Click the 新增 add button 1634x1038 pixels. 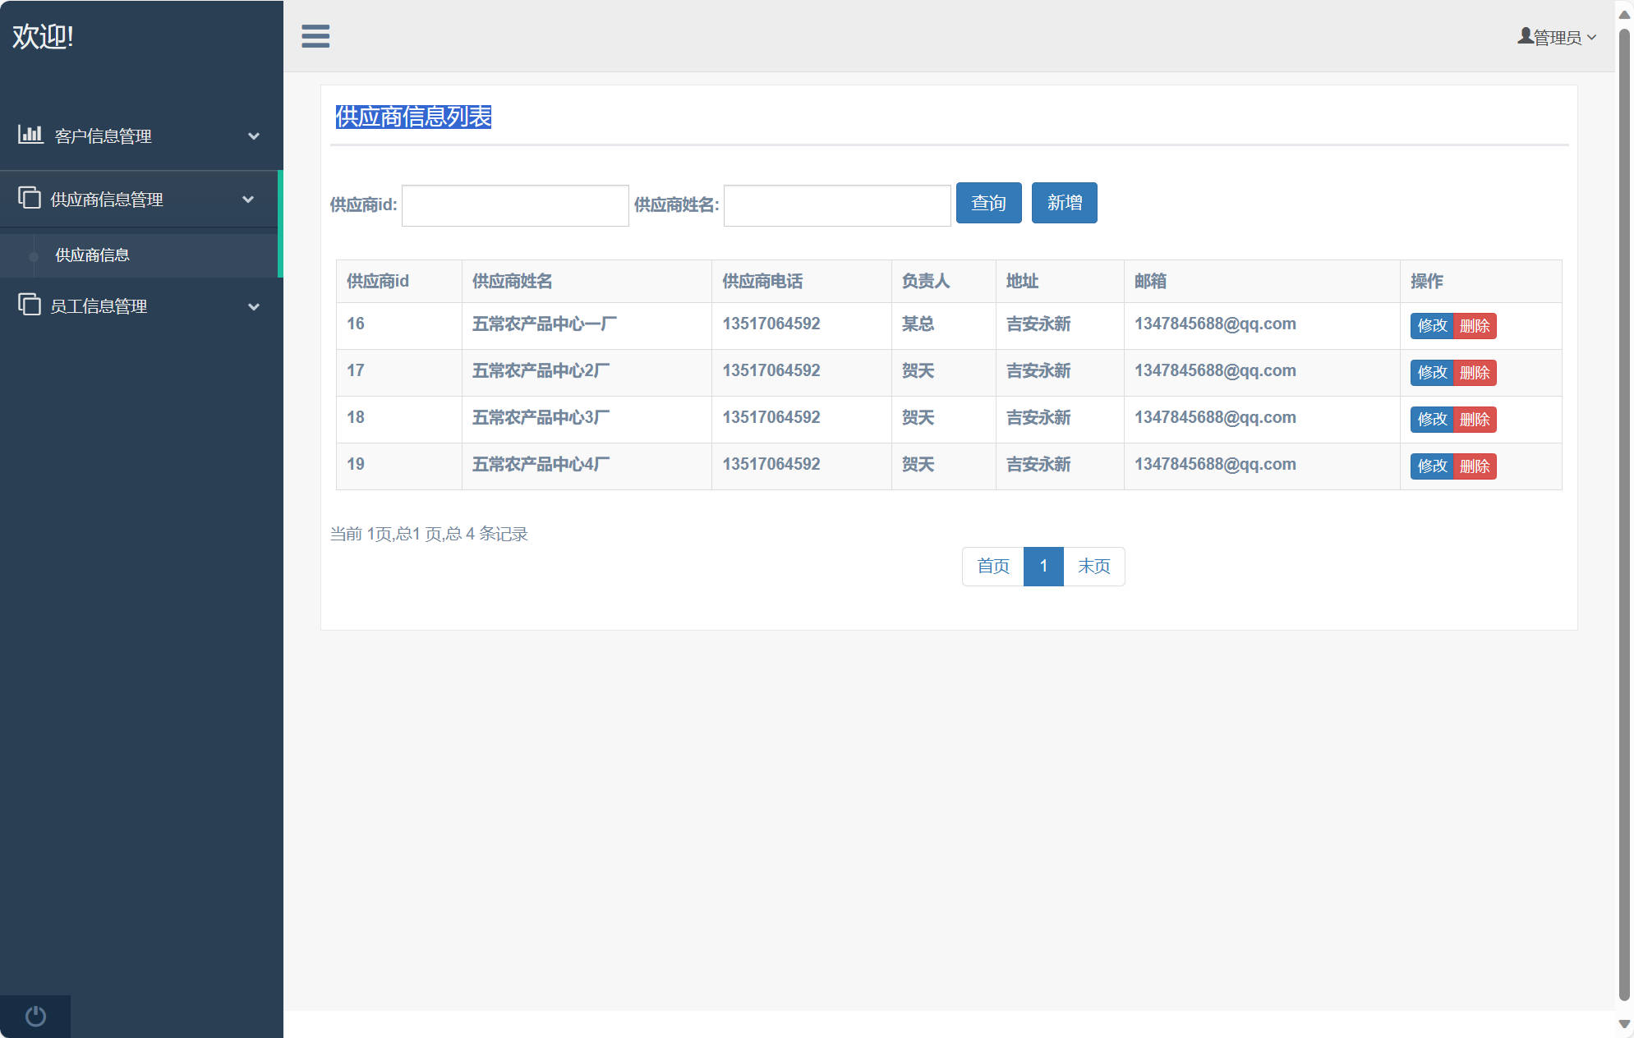1064,203
